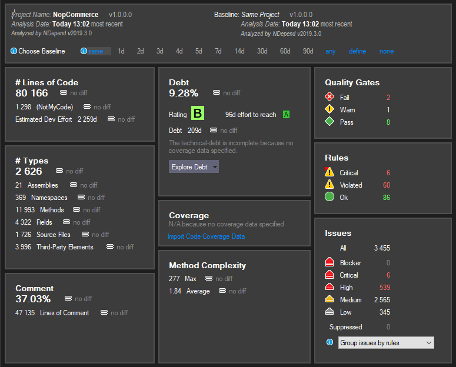Click the no-diff icon beside Max complexity
456x367 pixels.
pyautogui.click(x=209, y=278)
